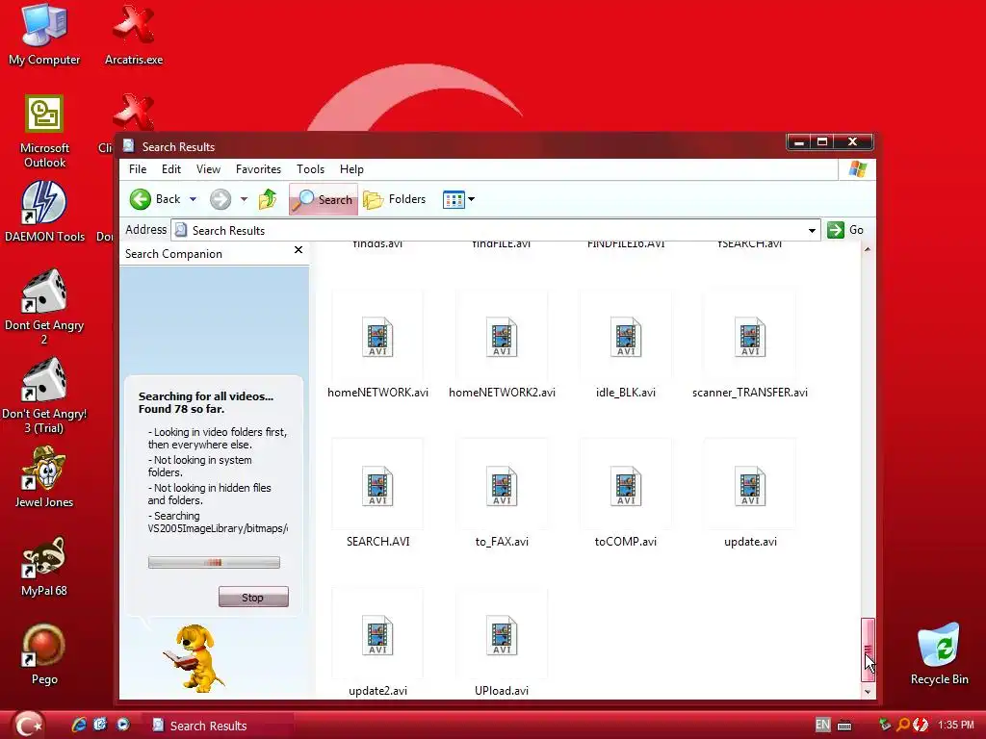Open My Computer desktop icon
The height and width of the screenshot is (739, 986).
[44, 34]
